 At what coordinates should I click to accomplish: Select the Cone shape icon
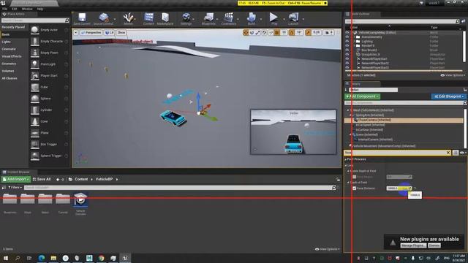[35, 121]
